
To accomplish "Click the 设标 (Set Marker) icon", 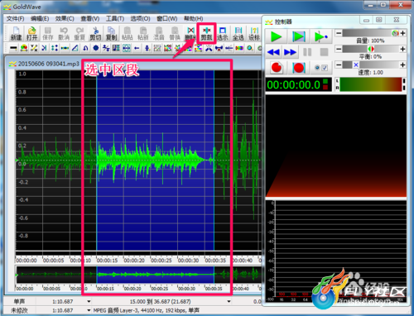I will [x=254, y=33].
